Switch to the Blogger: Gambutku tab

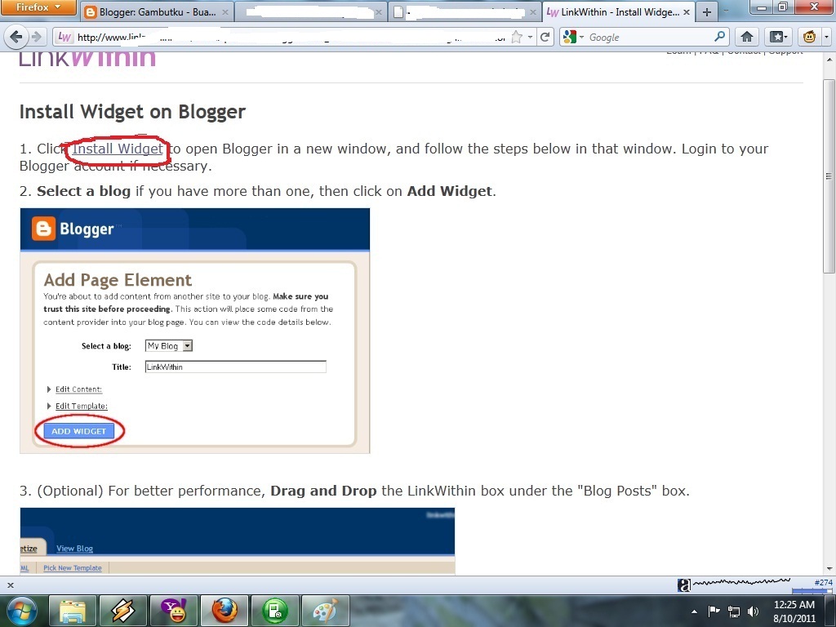pos(157,11)
